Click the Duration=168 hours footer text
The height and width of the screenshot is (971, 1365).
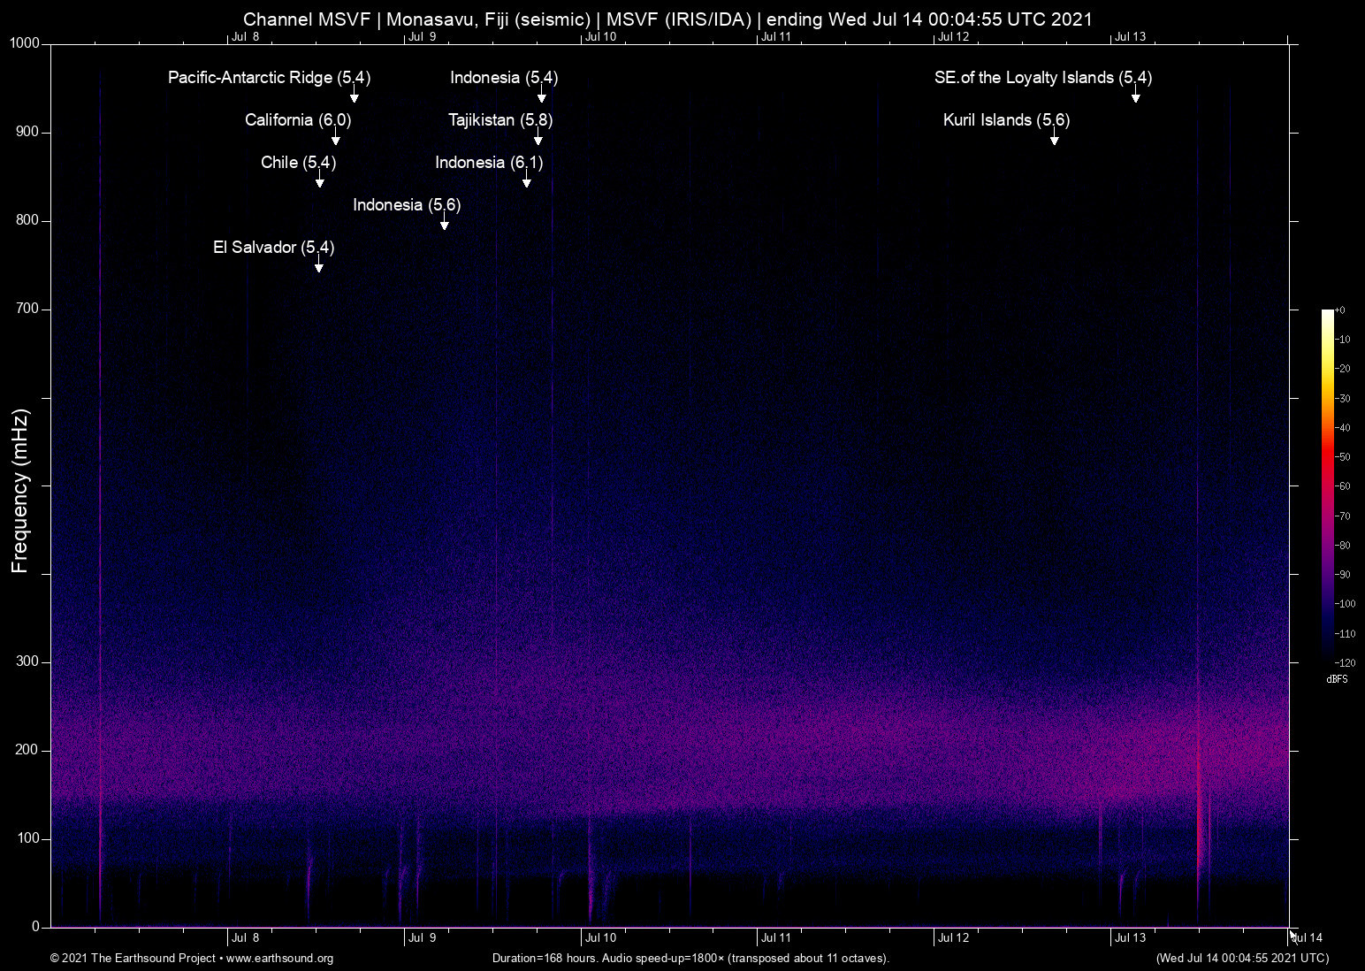tap(690, 958)
